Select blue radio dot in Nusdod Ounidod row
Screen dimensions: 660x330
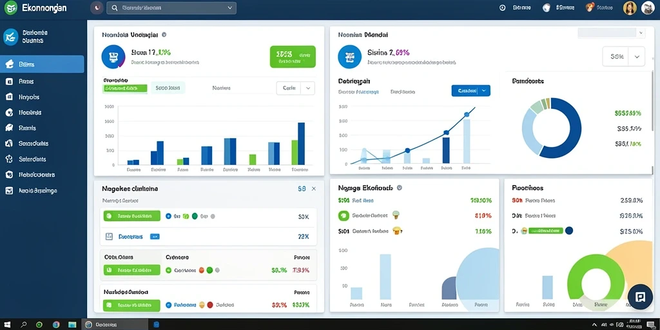(x=169, y=305)
